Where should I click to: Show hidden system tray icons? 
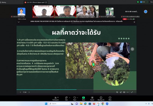(x=146, y=104)
